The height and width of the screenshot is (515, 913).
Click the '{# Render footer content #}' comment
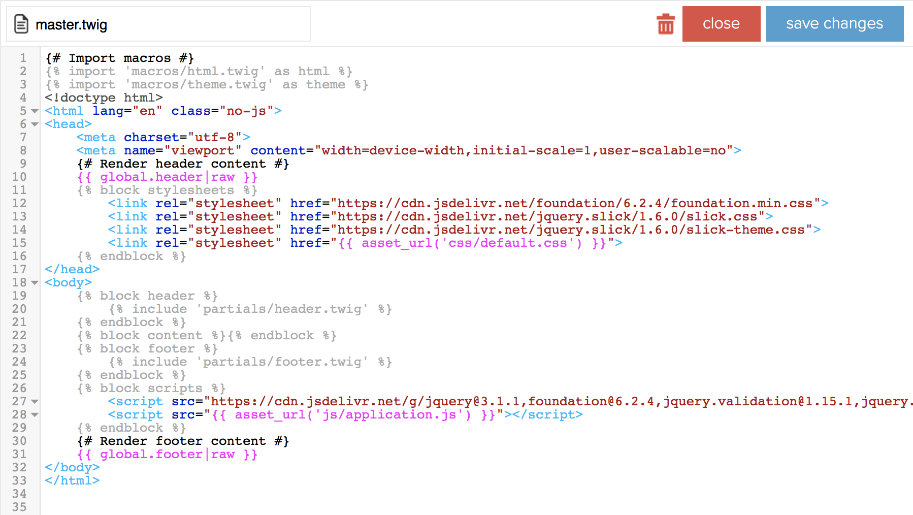(x=183, y=441)
